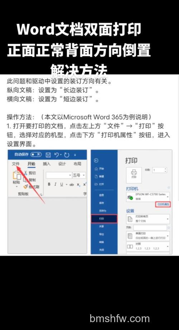Select 导出 Export in Backstage sidebar
The height and width of the screenshot is (330, 179).
102,234
